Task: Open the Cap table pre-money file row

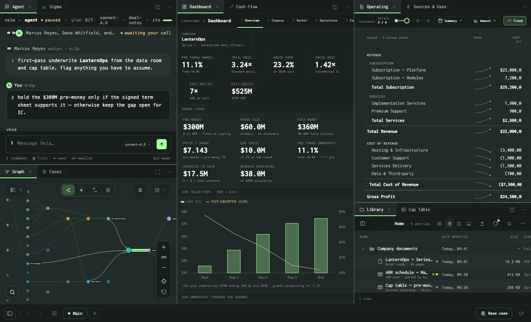Action: [442, 287]
